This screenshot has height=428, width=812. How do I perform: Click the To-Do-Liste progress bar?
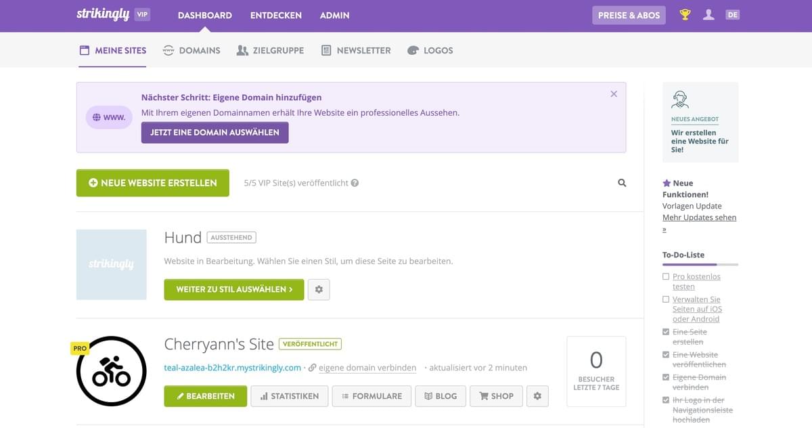700,265
